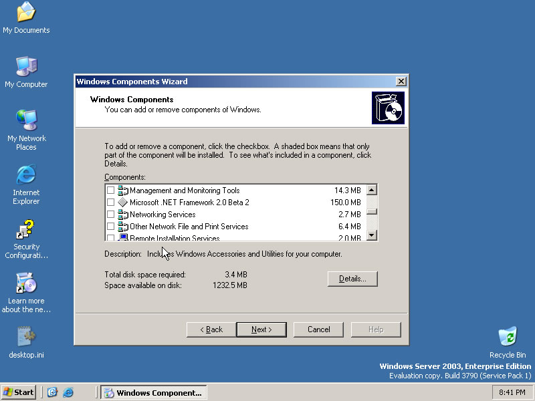
Task: Open My Network Places
Action: (x=25, y=124)
